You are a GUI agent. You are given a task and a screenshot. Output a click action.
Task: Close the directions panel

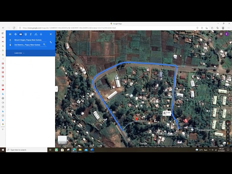[x=51, y=34]
